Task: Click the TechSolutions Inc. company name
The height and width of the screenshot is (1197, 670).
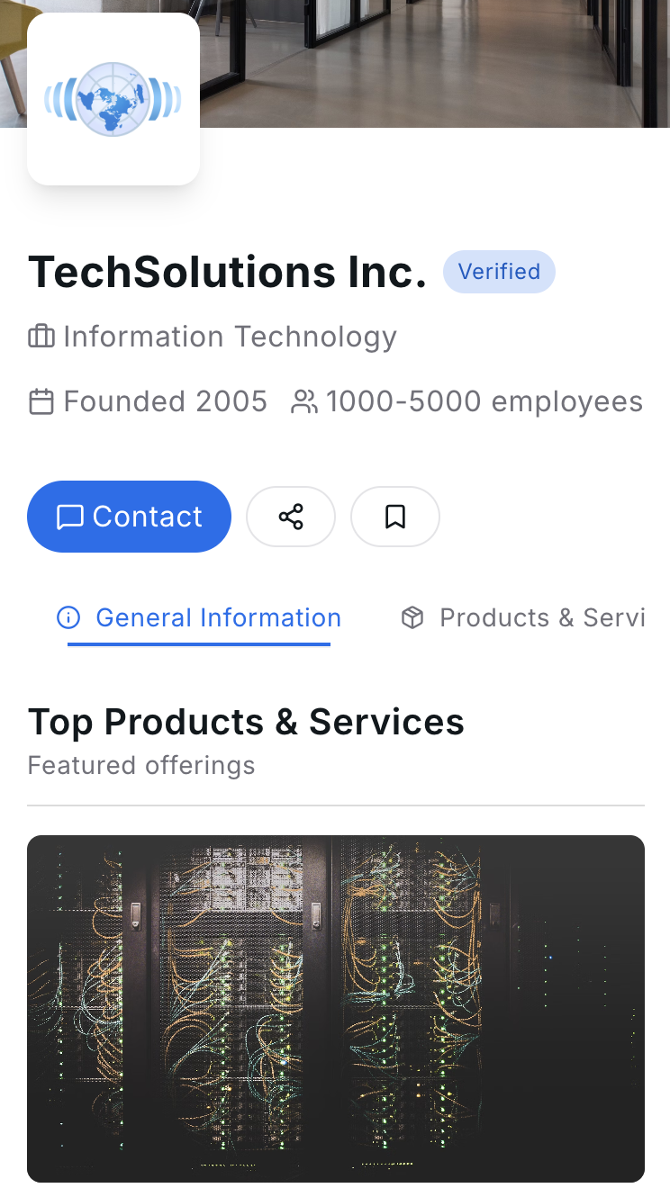Action: 227,272
